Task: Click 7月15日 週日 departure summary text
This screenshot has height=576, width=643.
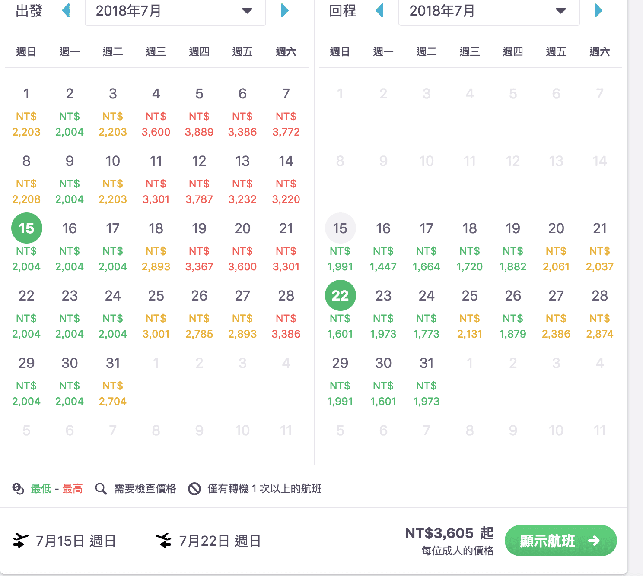Action: [x=76, y=541]
